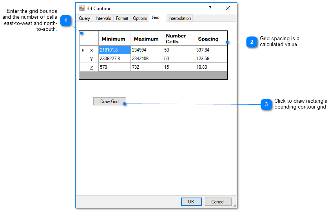The image size is (330, 212).
Task: Click the 3d Contour window icon
Action: tap(82, 8)
